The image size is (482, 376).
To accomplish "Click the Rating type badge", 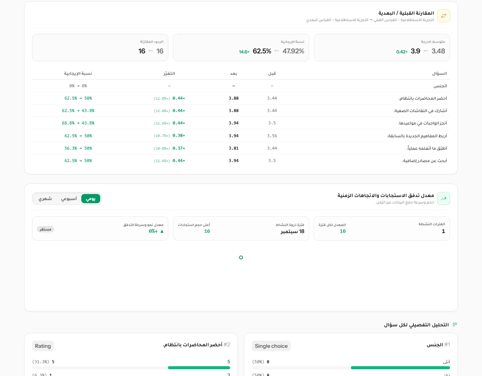I will click(x=43, y=346).
